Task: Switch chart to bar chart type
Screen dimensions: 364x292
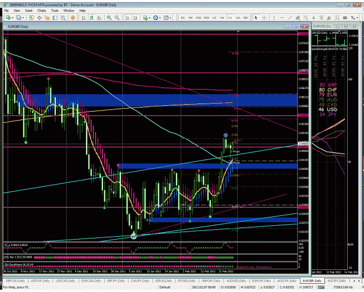Action: pyautogui.click(x=83, y=17)
